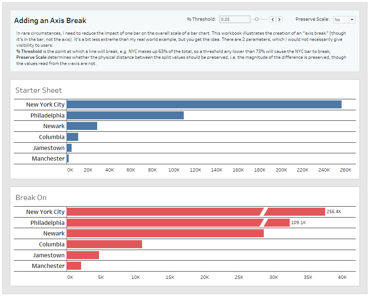Open the Preserve Scale dropdown

(344, 19)
